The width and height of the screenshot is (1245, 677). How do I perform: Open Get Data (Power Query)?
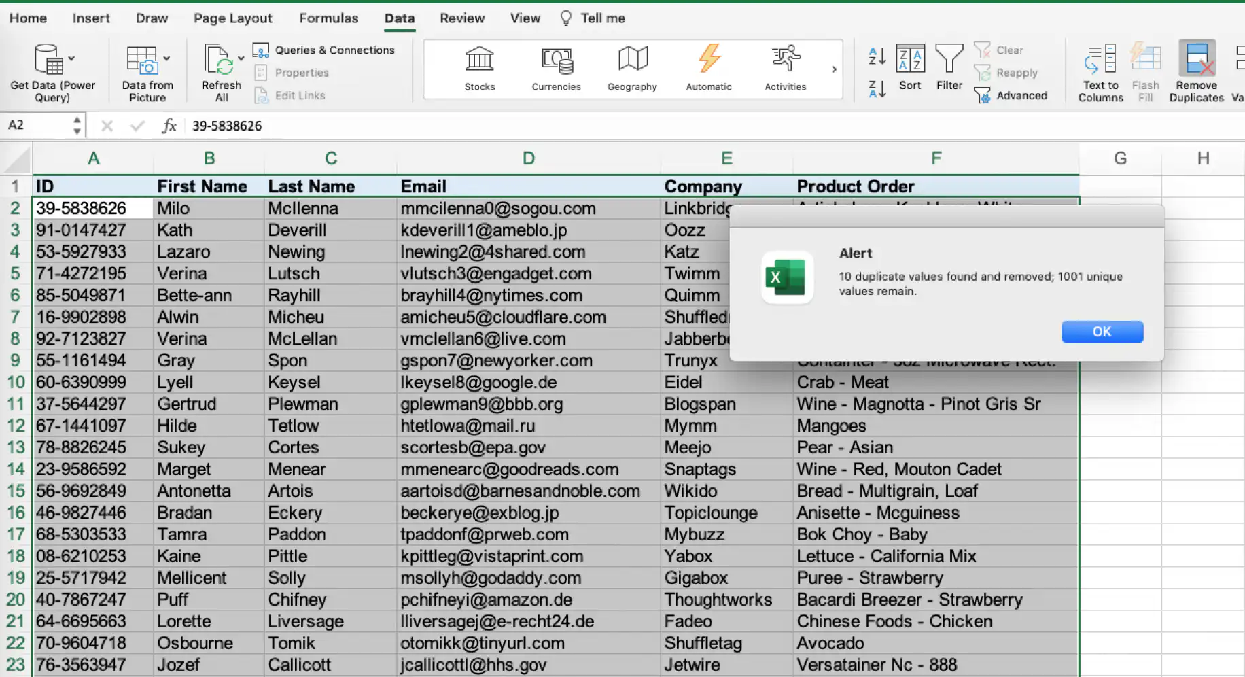click(x=52, y=73)
